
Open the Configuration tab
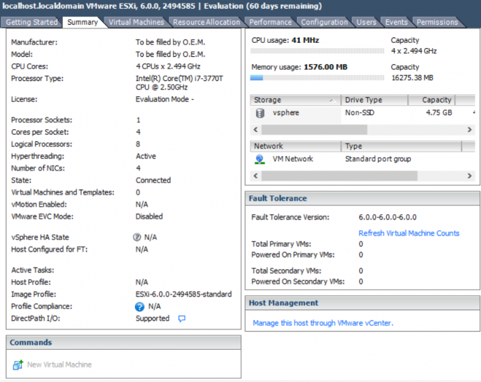click(x=324, y=22)
